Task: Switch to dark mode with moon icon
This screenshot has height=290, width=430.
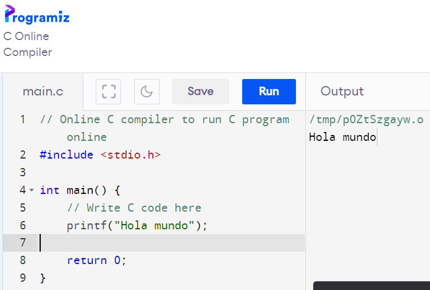Action: [x=146, y=91]
